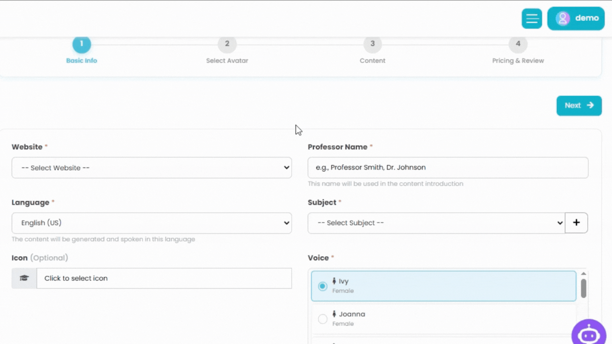
Task: Select the Ivy voice radio button
Action: (x=323, y=286)
